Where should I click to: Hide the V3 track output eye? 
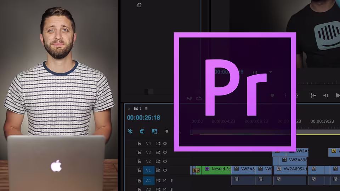coord(165,152)
